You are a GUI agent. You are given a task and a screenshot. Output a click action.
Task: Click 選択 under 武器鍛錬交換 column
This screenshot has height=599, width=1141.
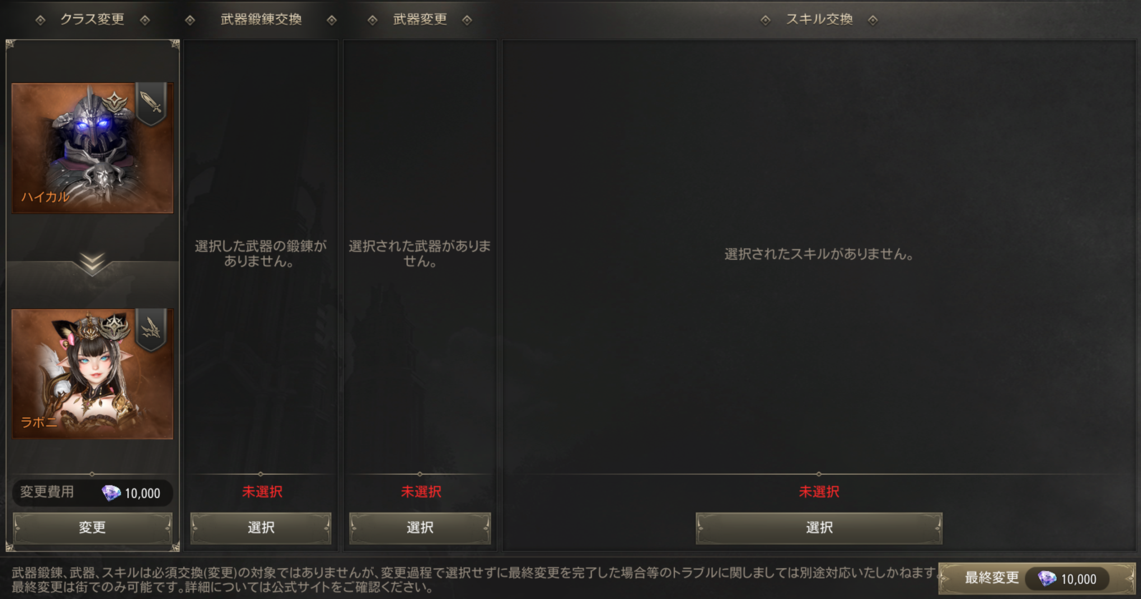[x=261, y=528]
